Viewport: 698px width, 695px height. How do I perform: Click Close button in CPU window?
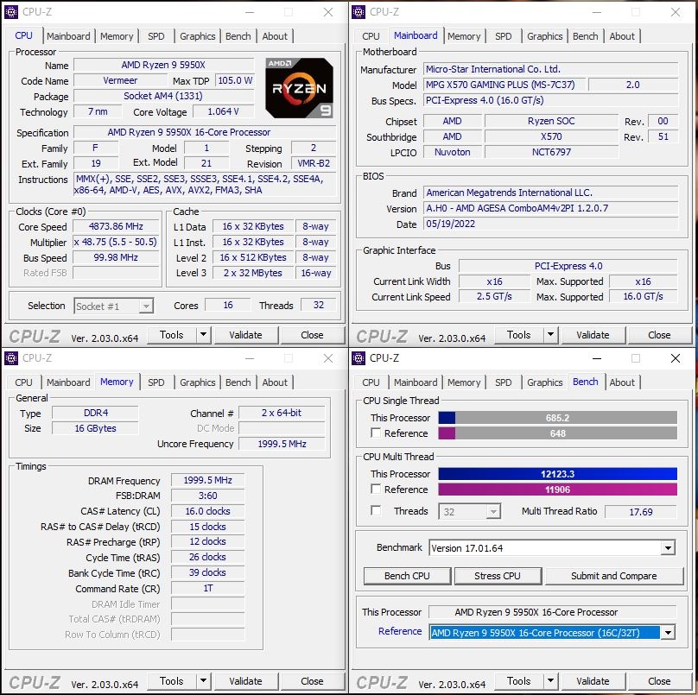[x=312, y=335]
